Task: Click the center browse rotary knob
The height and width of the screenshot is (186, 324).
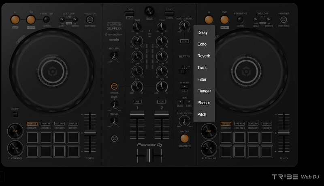Action: (149, 11)
